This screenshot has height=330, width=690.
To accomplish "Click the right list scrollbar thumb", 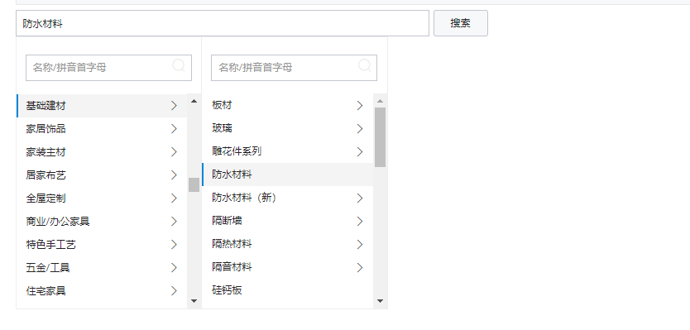I will [381, 137].
